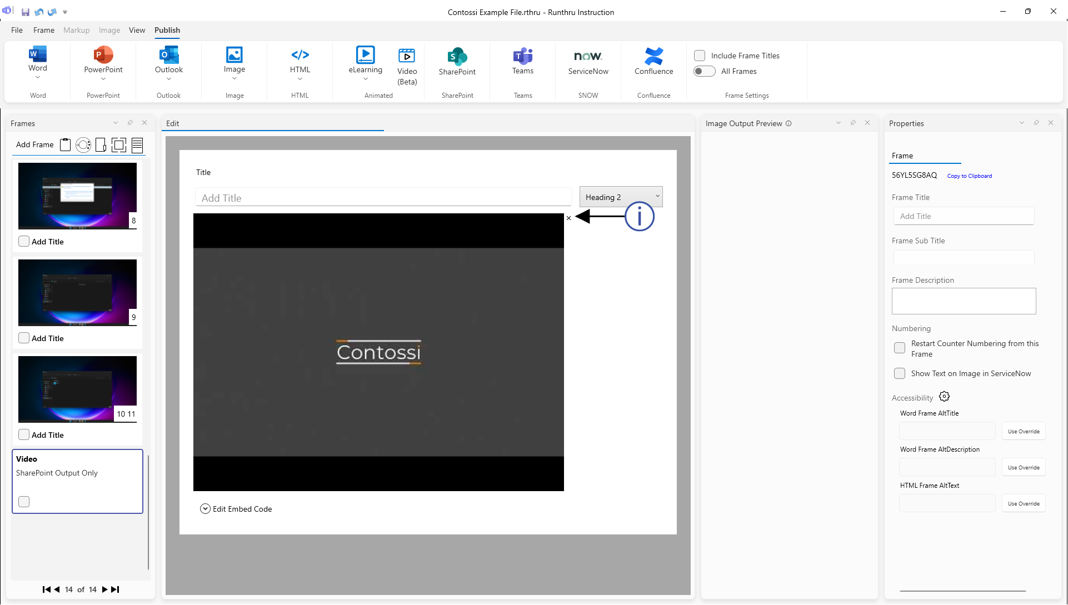This screenshot has width=1068, height=605.
Task: Publish to ServiceNow via the now icon
Action: (588, 56)
